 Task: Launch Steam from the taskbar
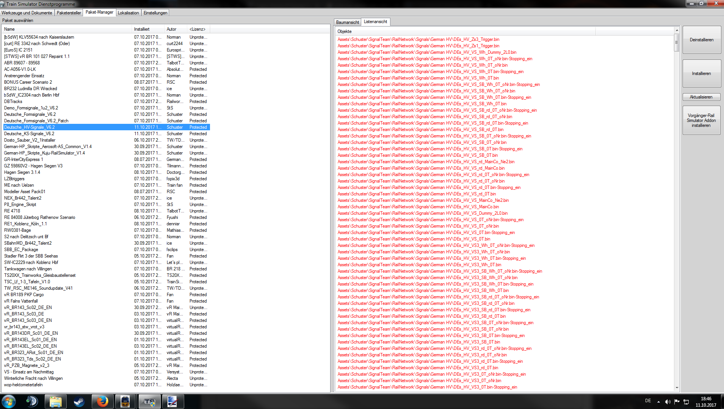[x=79, y=401]
